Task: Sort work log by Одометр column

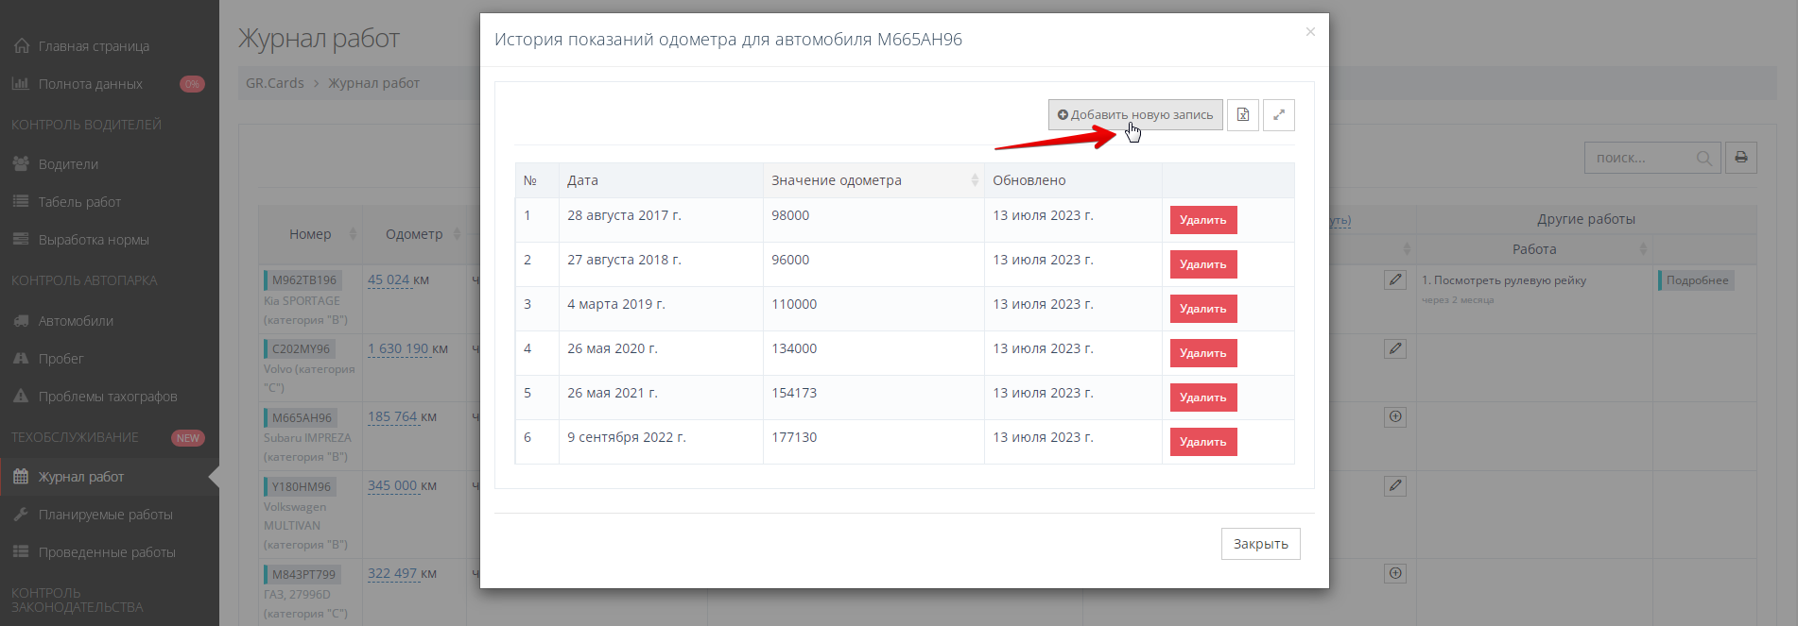Action: pyautogui.click(x=414, y=234)
